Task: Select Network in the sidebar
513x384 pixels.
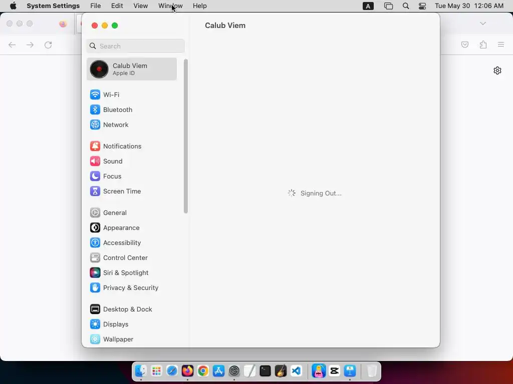Action: pyautogui.click(x=132, y=124)
